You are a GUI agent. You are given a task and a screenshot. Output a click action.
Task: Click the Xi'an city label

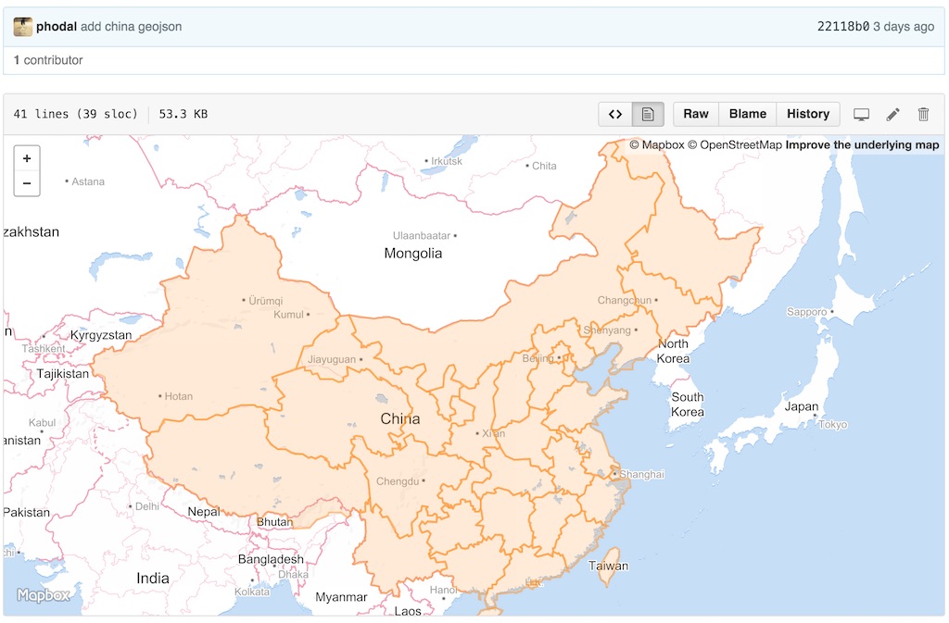tap(493, 434)
